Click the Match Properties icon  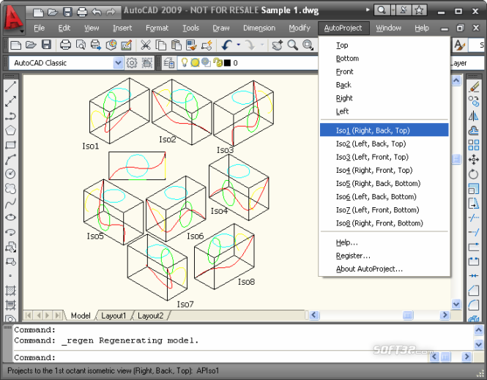pos(191,45)
